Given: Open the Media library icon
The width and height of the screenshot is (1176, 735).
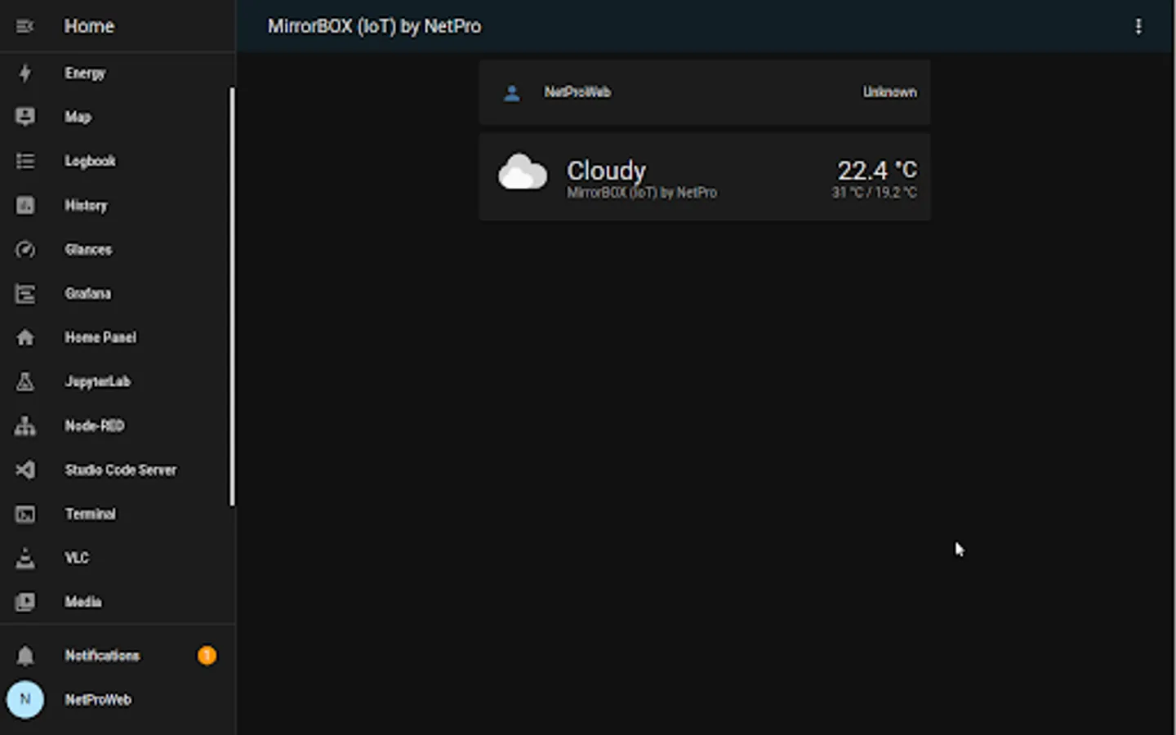Looking at the screenshot, I should 25,602.
